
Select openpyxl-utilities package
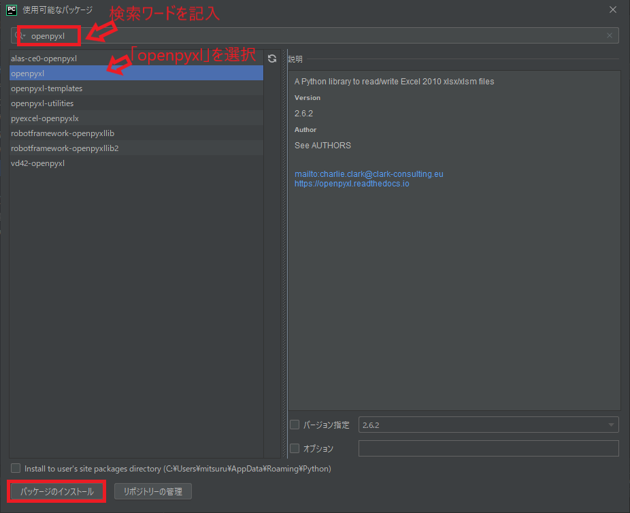(x=136, y=103)
